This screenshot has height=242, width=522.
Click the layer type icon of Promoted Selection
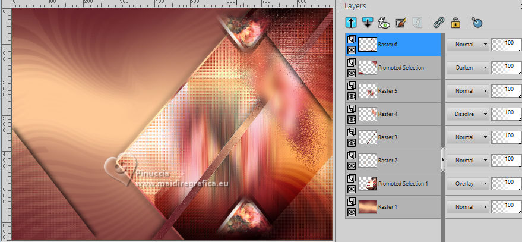[x=351, y=62]
